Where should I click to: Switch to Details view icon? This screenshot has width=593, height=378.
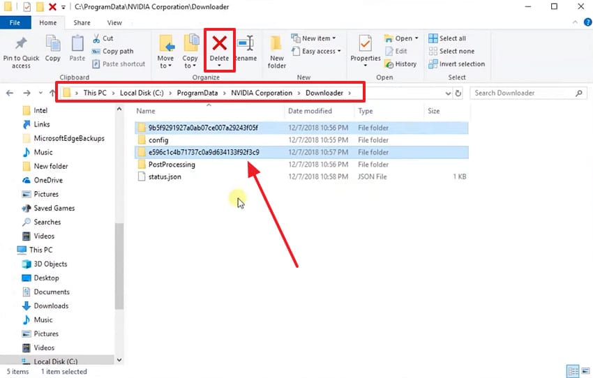573,371
